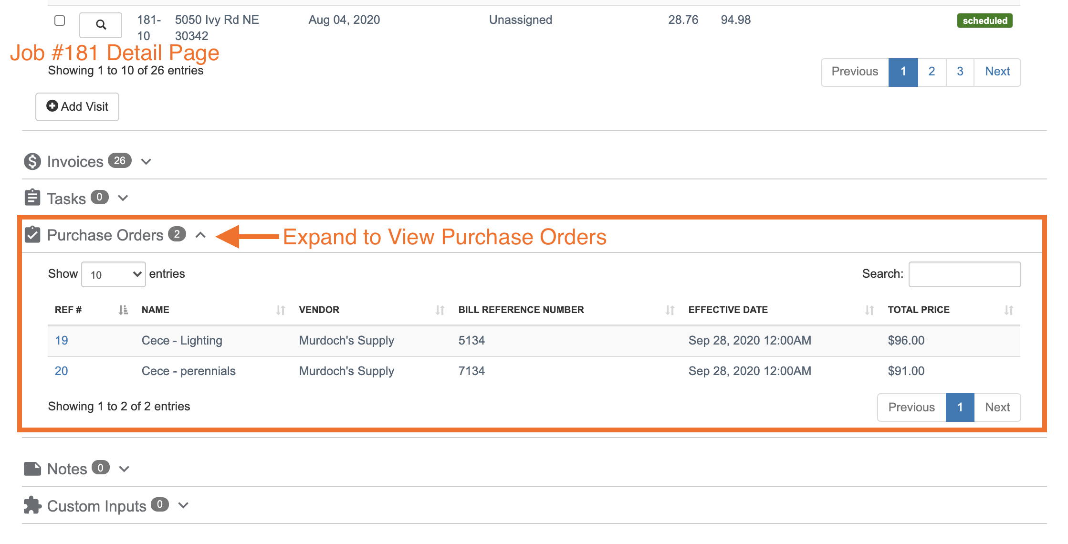Click the Tasks clipboard icon
The image size is (1068, 544).
click(x=32, y=198)
